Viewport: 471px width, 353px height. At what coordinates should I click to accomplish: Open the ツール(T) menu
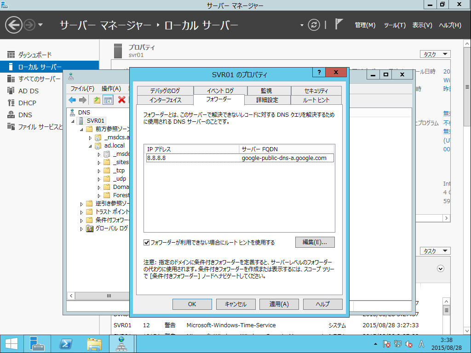[x=395, y=25]
